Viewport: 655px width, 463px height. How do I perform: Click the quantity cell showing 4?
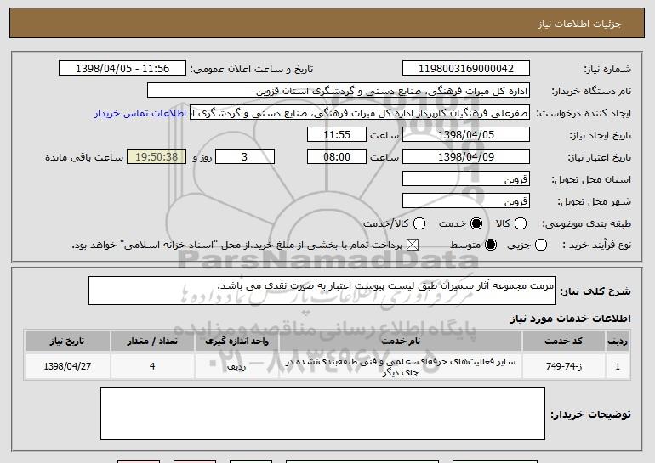[x=152, y=366]
